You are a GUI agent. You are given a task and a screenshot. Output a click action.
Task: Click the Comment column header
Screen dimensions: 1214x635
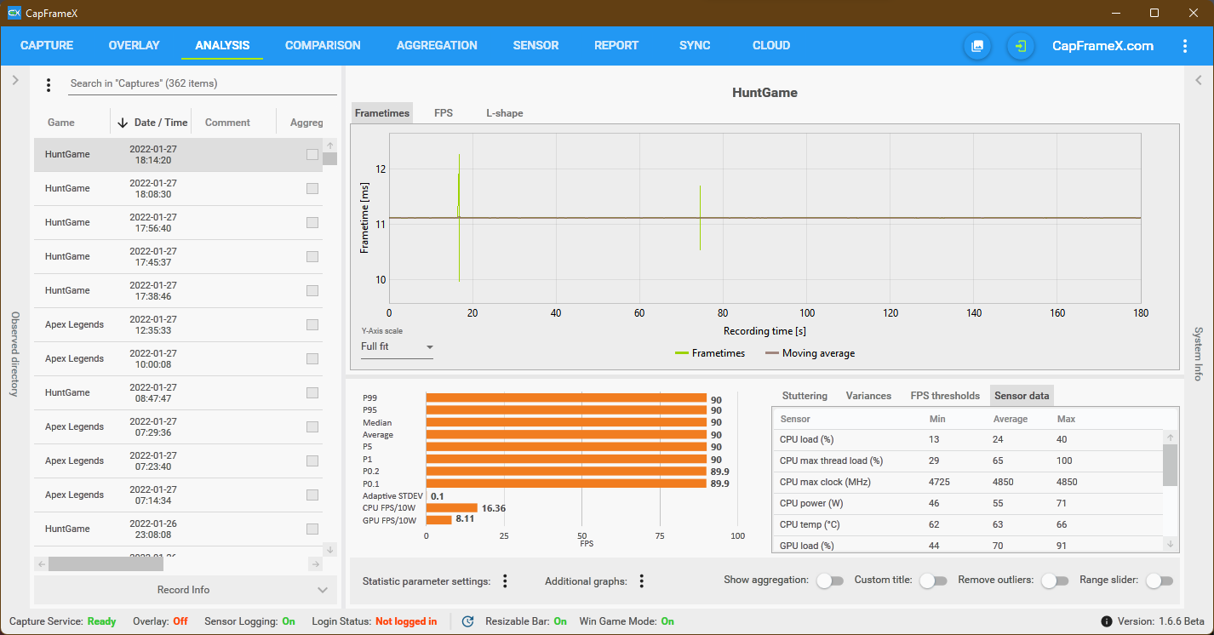click(x=227, y=123)
